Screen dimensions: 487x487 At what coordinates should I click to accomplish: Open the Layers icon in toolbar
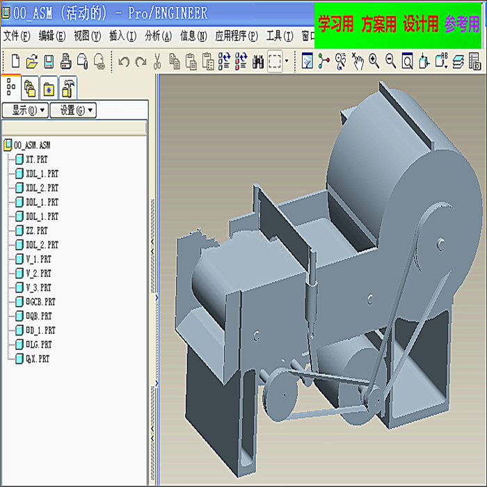(458, 61)
